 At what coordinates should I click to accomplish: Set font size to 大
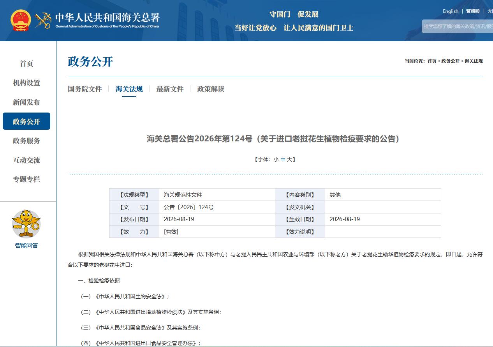[x=289, y=159]
